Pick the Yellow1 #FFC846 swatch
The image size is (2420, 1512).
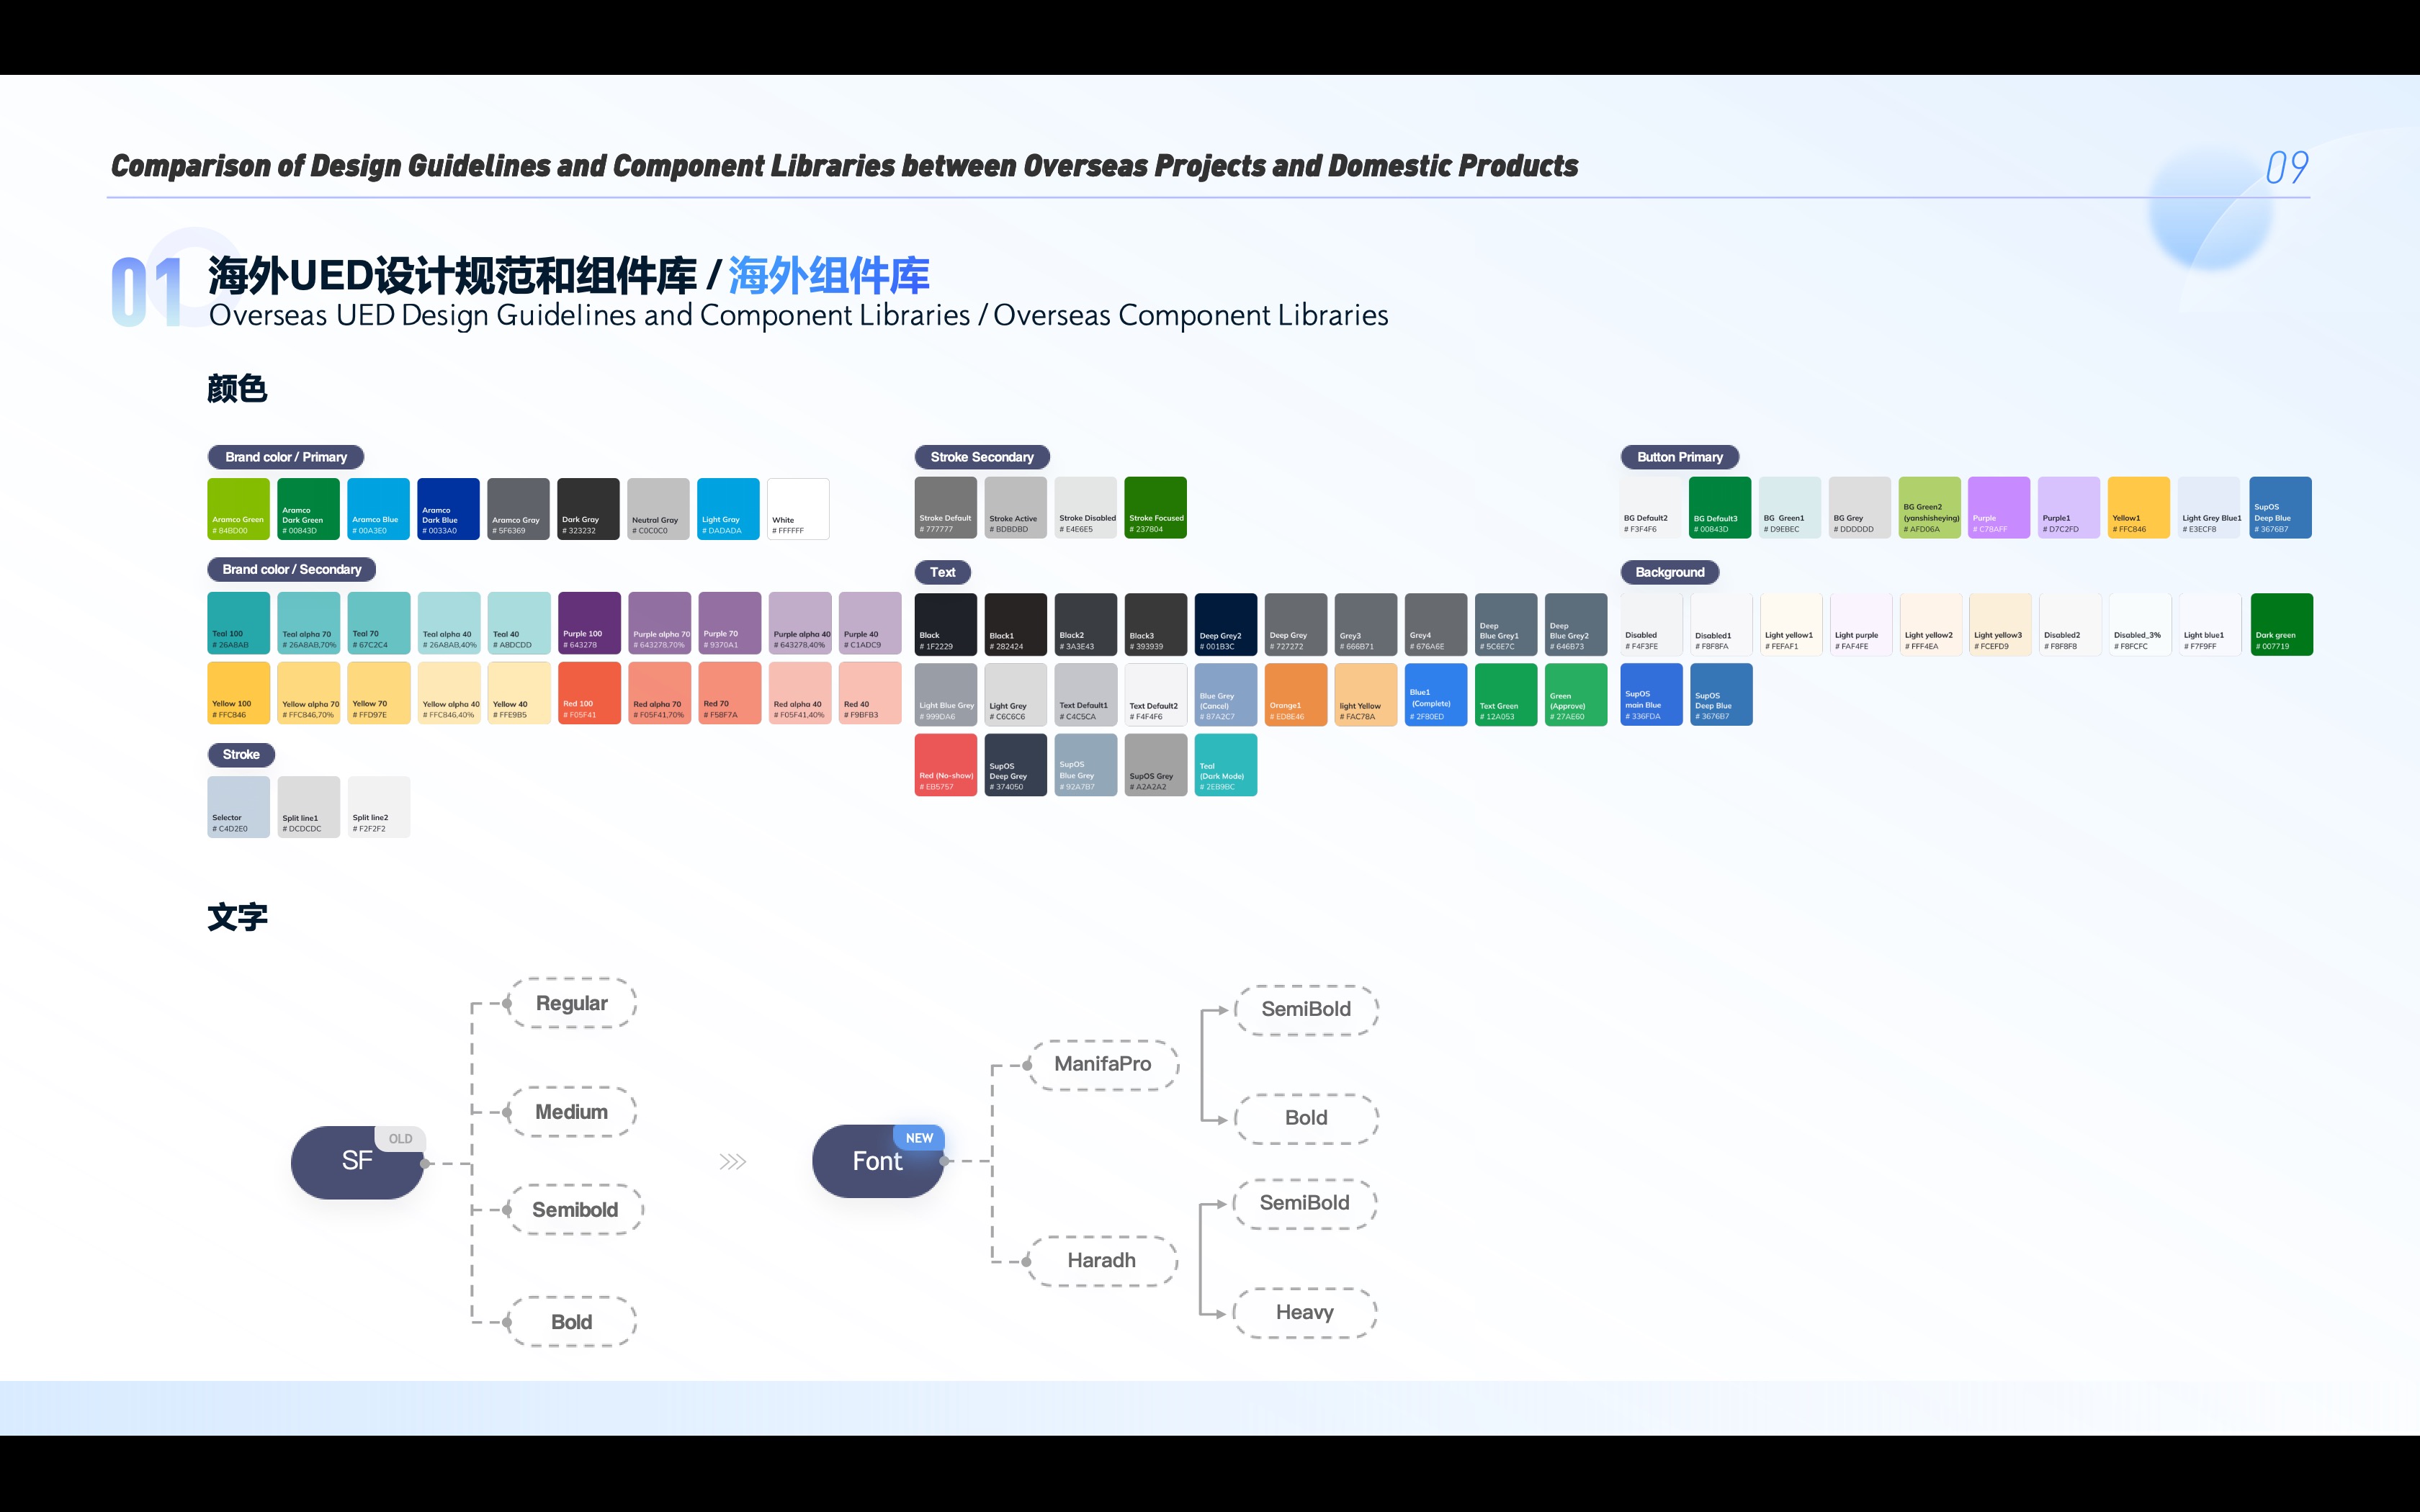(x=2138, y=508)
